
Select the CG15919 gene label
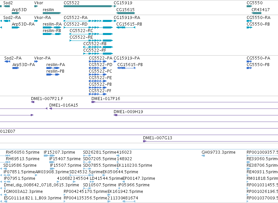pyautogui.click(x=123, y=3)
